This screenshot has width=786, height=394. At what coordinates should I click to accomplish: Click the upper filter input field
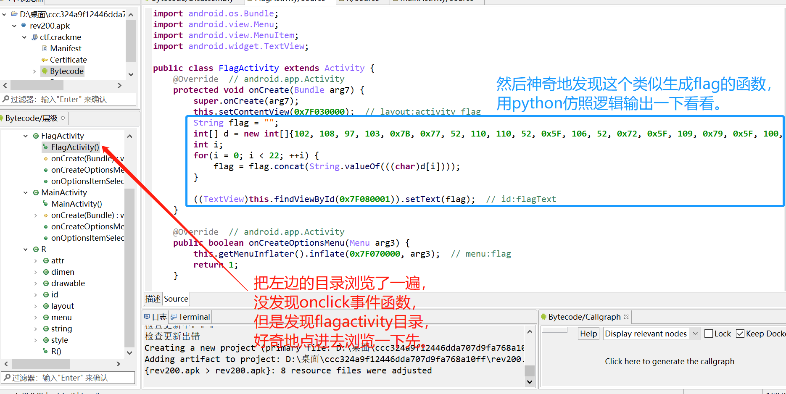[x=68, y=99]
